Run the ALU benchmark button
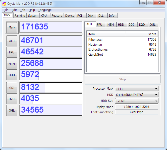 pos(12,41)
